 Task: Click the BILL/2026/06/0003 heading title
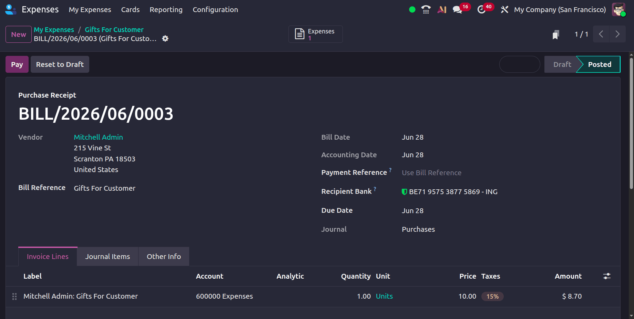tap(96, 114)
